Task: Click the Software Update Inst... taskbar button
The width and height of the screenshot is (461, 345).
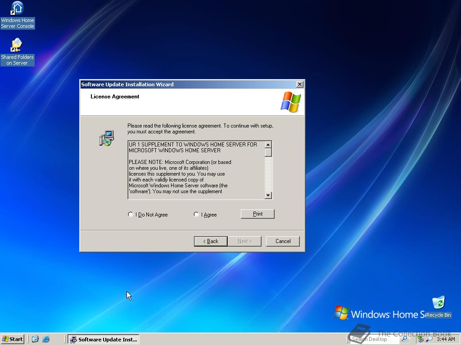Action: coord(104,340)
